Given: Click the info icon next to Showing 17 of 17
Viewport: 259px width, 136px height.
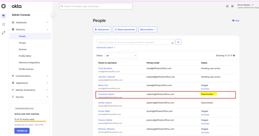Looking at the screenshot, I should tap(234, 56).
